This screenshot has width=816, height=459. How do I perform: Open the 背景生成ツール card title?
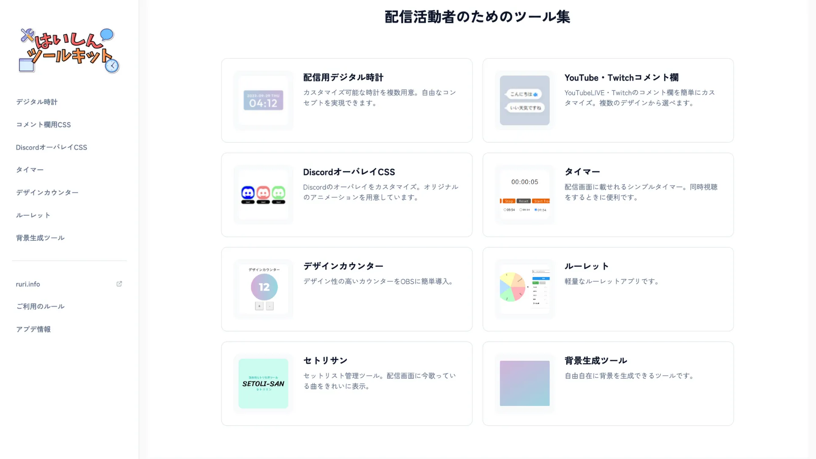[x=596, y=360]
